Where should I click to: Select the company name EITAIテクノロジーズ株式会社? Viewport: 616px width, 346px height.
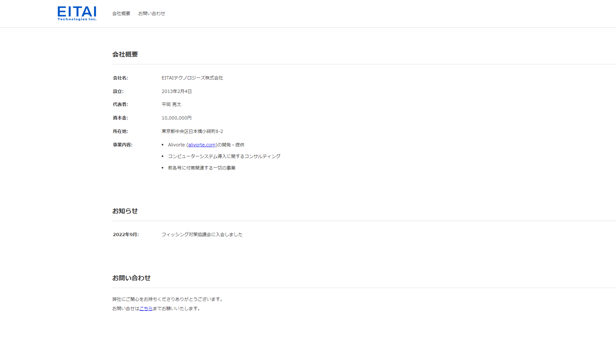point(193,78)
